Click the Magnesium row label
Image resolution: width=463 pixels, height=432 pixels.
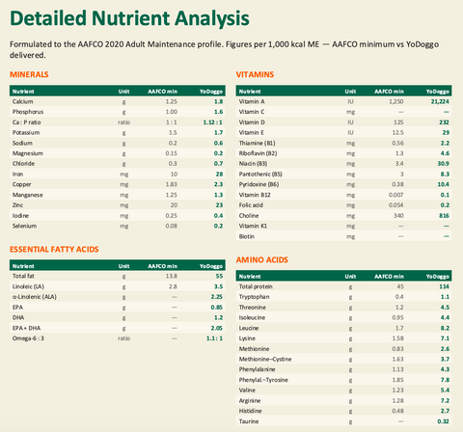28,153
